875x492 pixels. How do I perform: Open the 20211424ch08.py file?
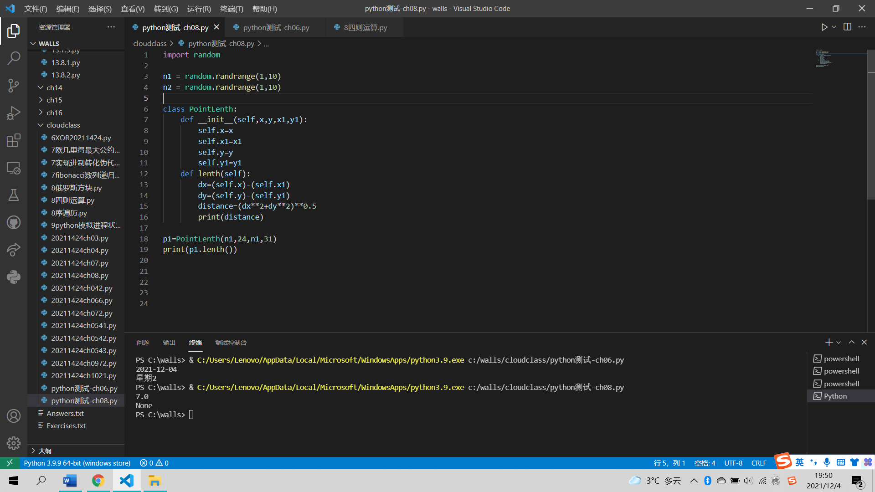pos(80,276)
